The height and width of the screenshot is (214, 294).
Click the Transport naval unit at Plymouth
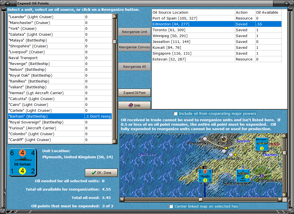point(205,176)
